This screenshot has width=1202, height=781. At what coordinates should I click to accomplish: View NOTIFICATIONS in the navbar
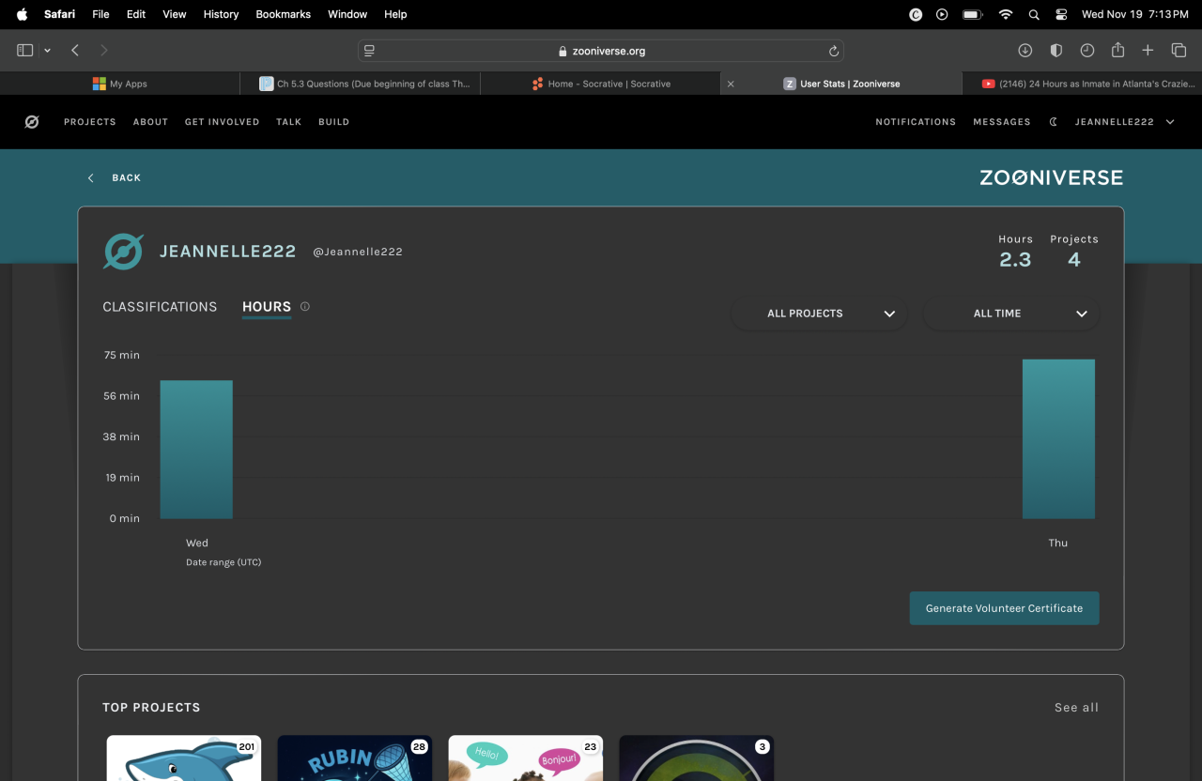916,122
